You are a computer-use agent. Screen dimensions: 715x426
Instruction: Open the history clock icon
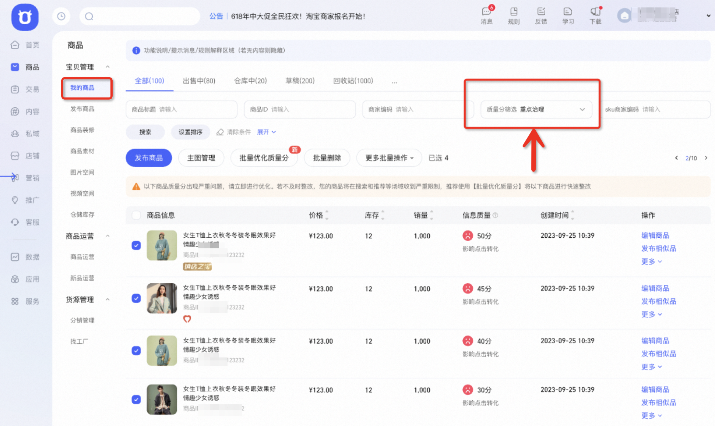click(x=61, y=16)
